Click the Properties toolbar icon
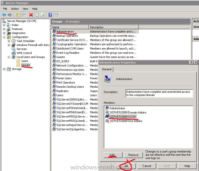Viewport: 199px width, 171px height. point(37,15)
